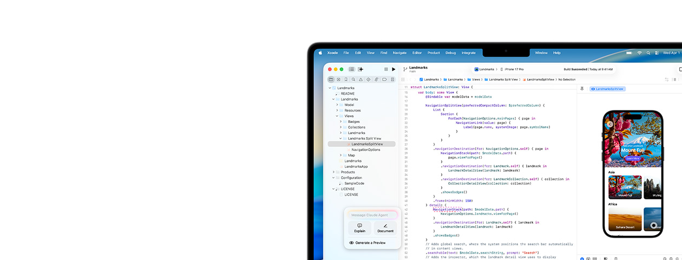Select the Report navigator tab
The width and height of the screenshot is (682, 260).
point(392,79)
